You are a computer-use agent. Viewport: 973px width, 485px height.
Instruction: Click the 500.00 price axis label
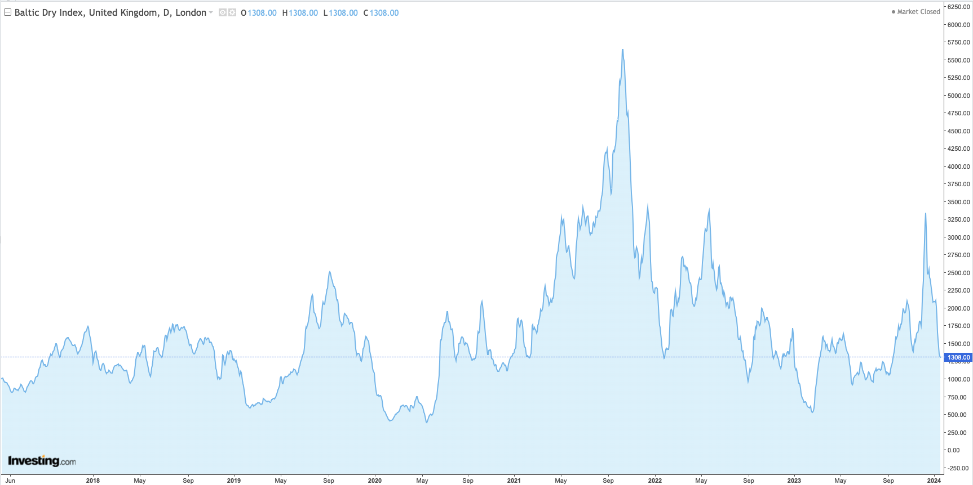[957, 415]
